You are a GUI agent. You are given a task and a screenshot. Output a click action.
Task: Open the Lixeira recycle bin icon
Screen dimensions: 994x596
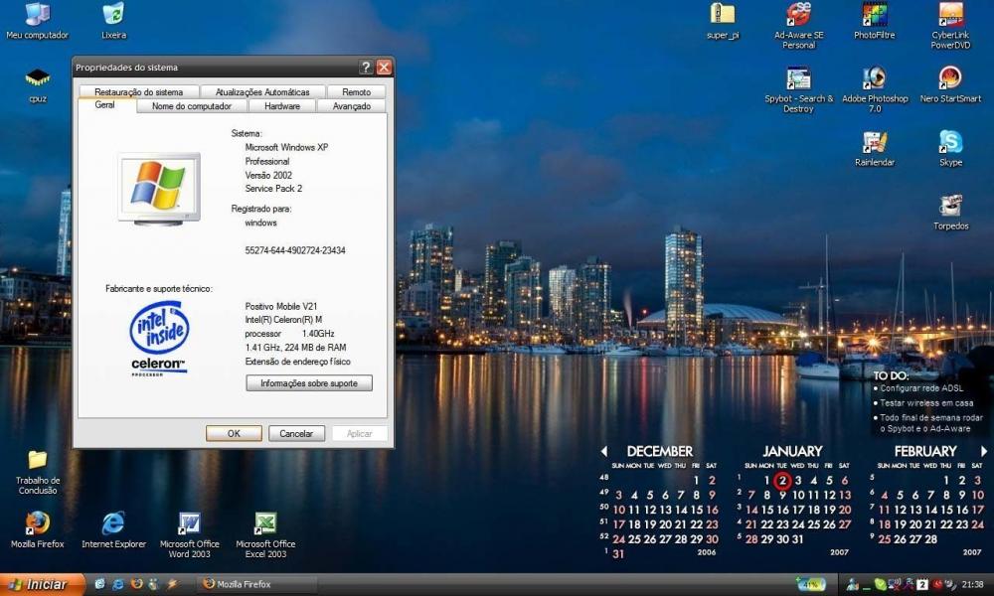113,15
